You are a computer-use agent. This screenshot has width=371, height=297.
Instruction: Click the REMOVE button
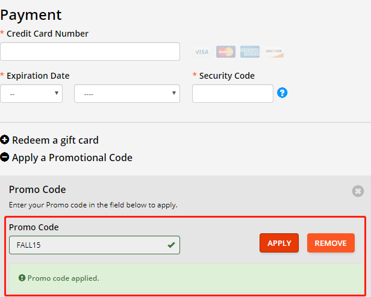pos(331,243)
